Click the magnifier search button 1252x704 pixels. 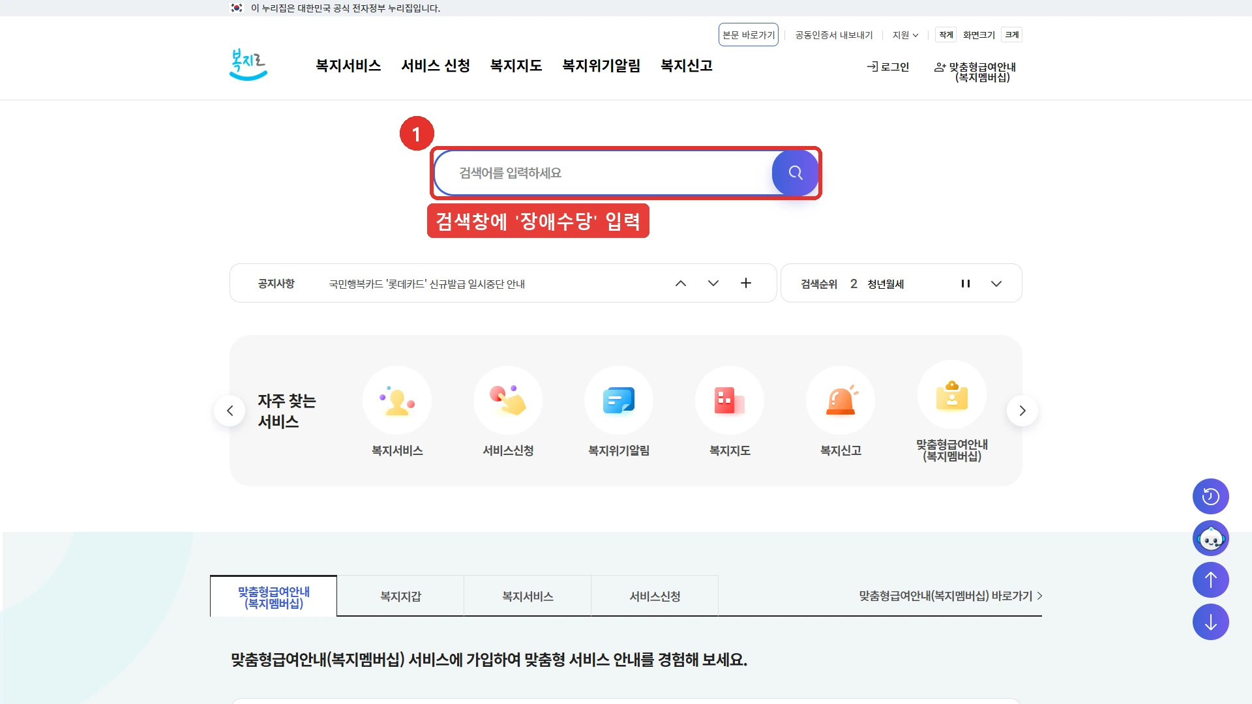(x=795, y=173)
